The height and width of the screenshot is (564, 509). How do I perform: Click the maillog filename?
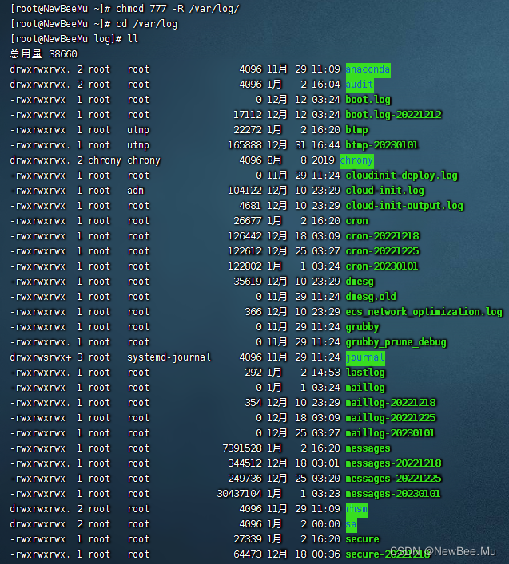(x=365, y=388)
